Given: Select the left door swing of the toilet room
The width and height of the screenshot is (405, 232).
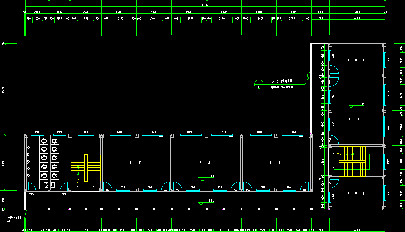Looking at the screenshot, I should (32, 187).
